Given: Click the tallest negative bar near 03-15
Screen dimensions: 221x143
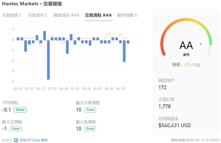Looking at the screenshot, I should (48, 60).
